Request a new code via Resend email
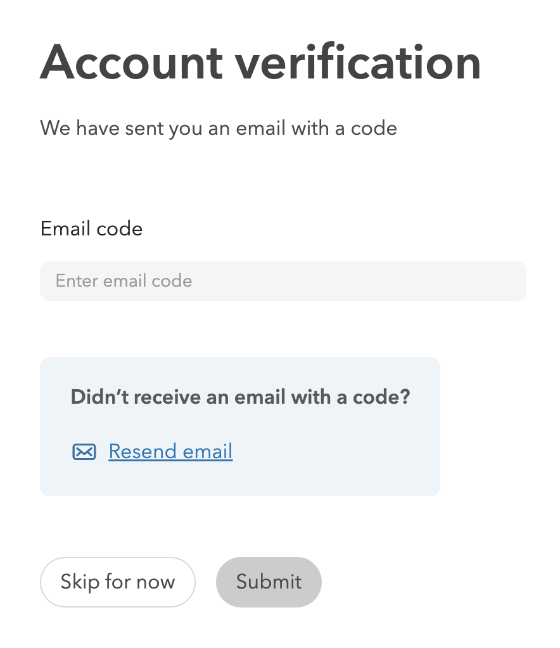Viewport: 560px width, 648px height. click(170, 452)
